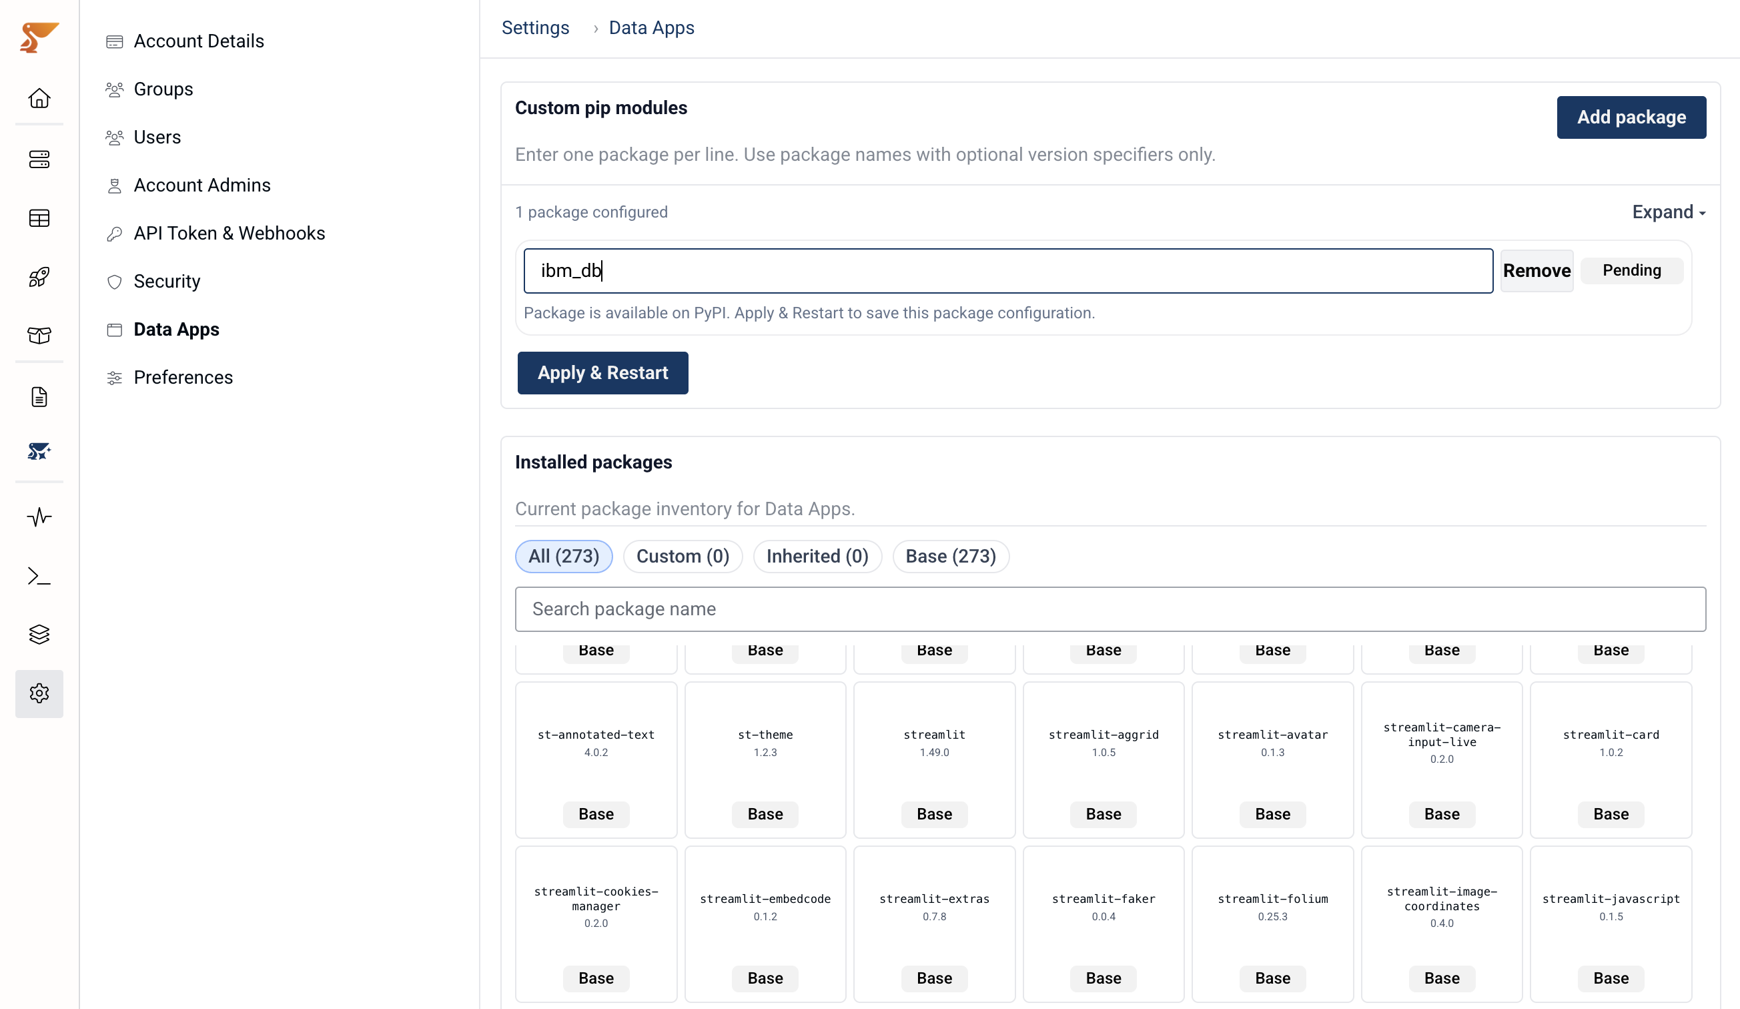
Task: Click the streamlit-javascript package card
Action: coord(1611,924)
